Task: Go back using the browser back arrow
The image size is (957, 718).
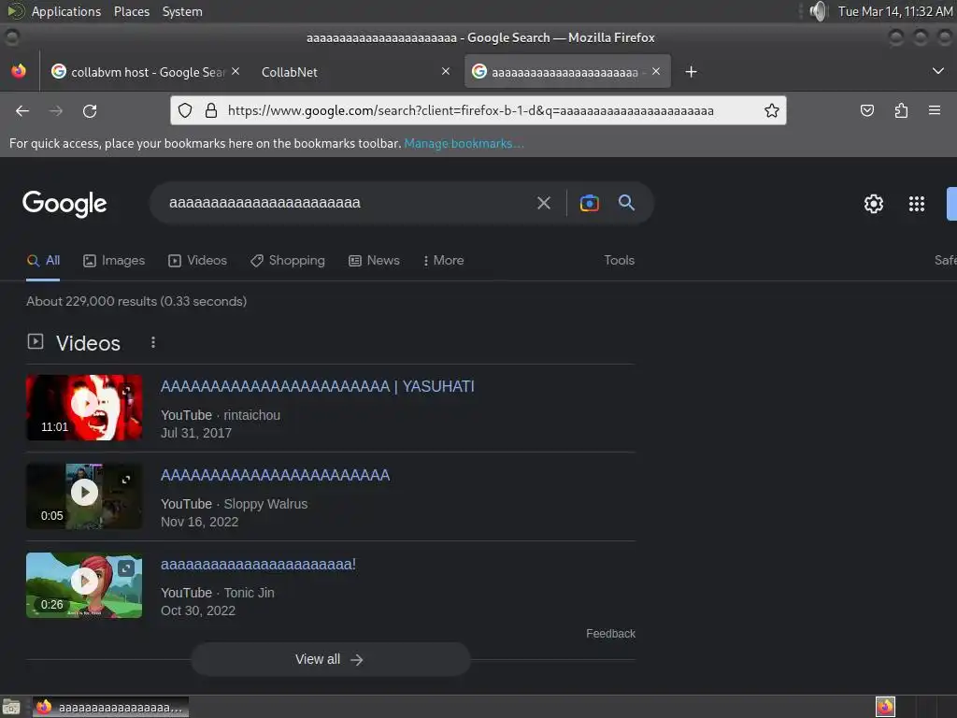Action: 22,110
